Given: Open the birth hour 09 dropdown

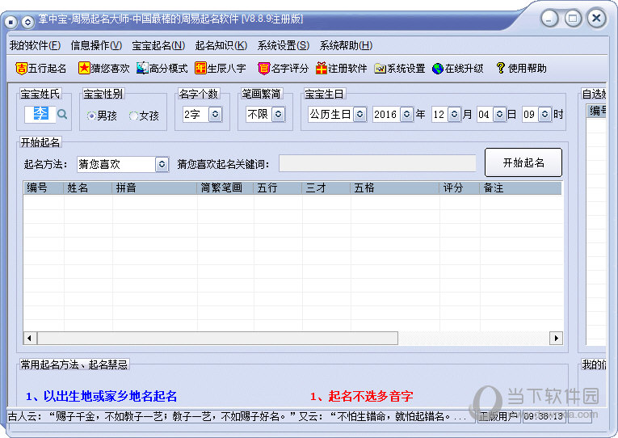Looking at the screenshot, I should pyautogui.click(x=544, y=114).
